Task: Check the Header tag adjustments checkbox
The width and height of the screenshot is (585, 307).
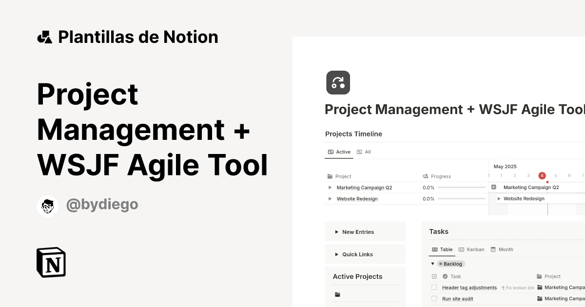Action: coord(433,288)
